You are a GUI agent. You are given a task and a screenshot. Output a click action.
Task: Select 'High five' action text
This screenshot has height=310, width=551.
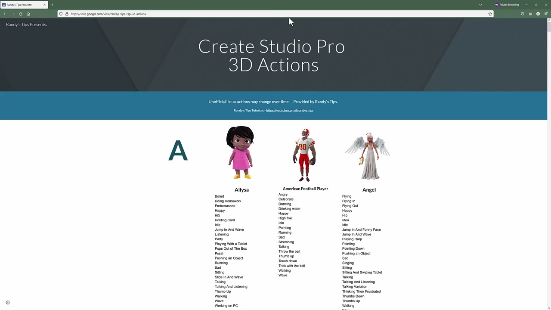pyautogui.click(x=285, y=218)
